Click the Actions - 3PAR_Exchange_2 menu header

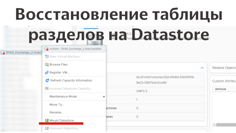coord(74,49)
